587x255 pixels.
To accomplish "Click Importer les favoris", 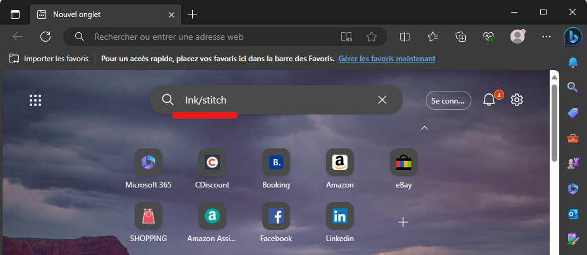I will click(49, 59).
